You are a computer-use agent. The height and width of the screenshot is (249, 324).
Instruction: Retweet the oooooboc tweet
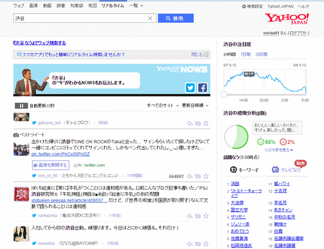tap(198, 244)
